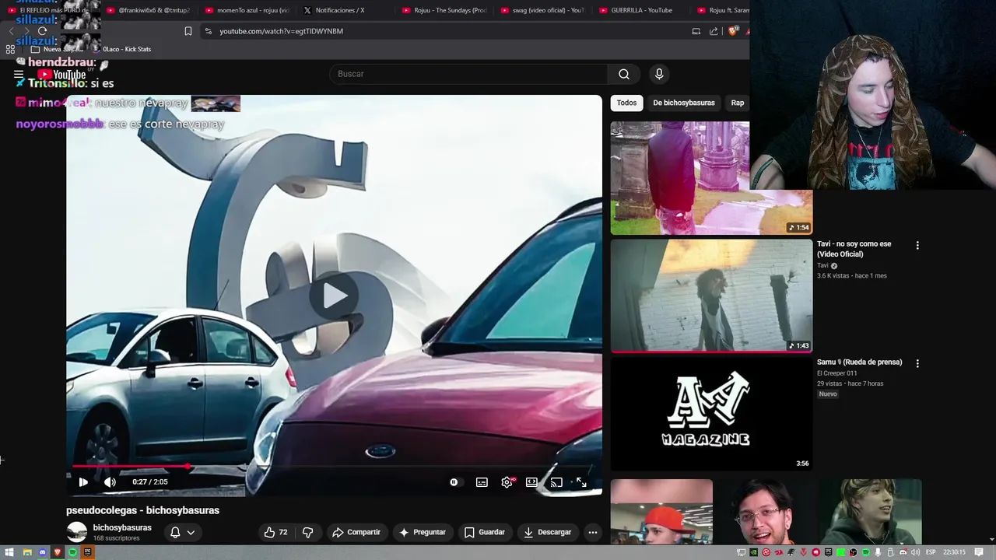Open the 1:54 graveyard video thumbnail
Viewport: 996px width, 560px height.
pyautogui.click(x=711, y=178)
